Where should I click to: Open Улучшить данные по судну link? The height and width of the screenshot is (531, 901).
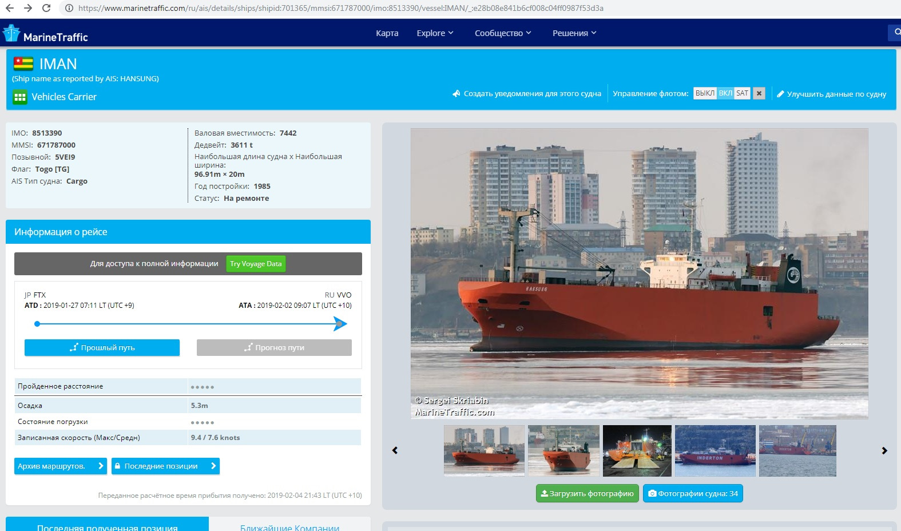point(831,94)
